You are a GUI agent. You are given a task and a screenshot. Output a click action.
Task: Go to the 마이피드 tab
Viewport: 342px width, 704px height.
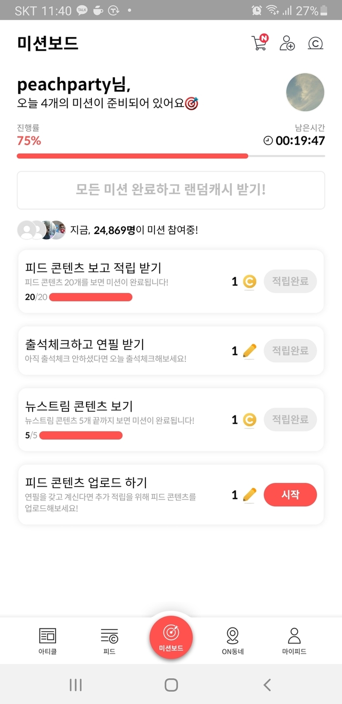[x=294, y=640]
